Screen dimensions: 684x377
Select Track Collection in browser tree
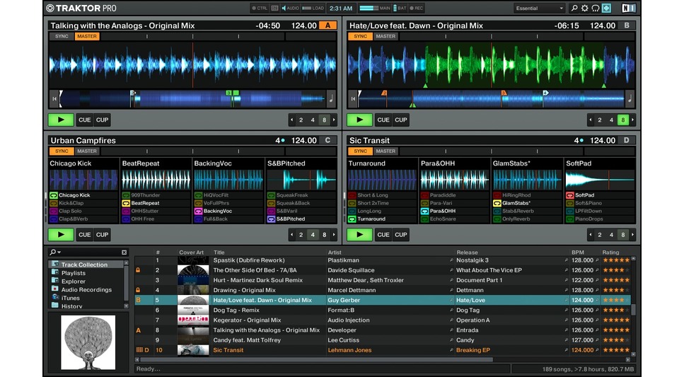coord(86,265)
